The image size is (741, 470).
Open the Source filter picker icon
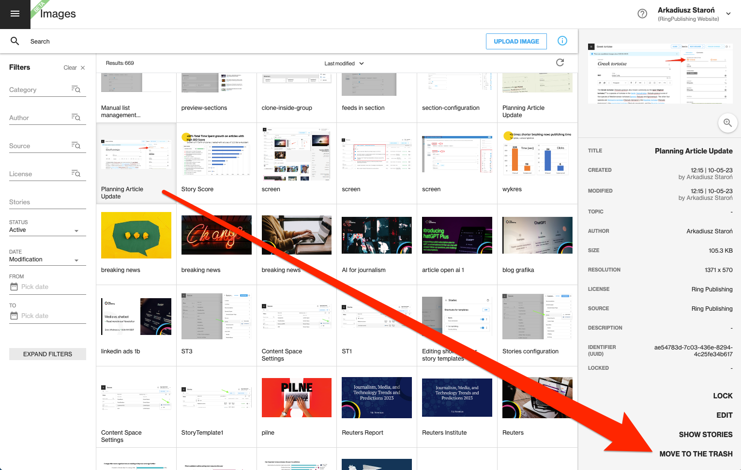coord(76,145)
